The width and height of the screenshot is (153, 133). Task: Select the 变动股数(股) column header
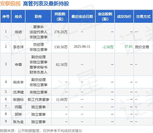tap(105, 17)
